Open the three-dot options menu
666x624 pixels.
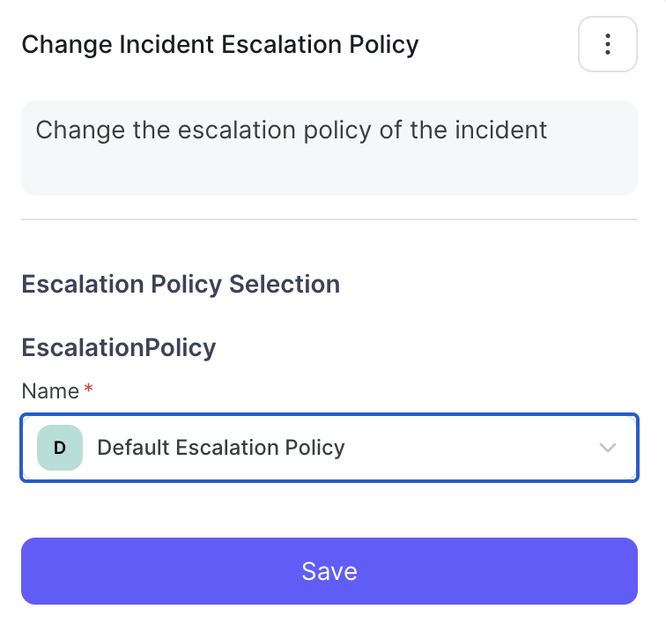tap(607, 44)
